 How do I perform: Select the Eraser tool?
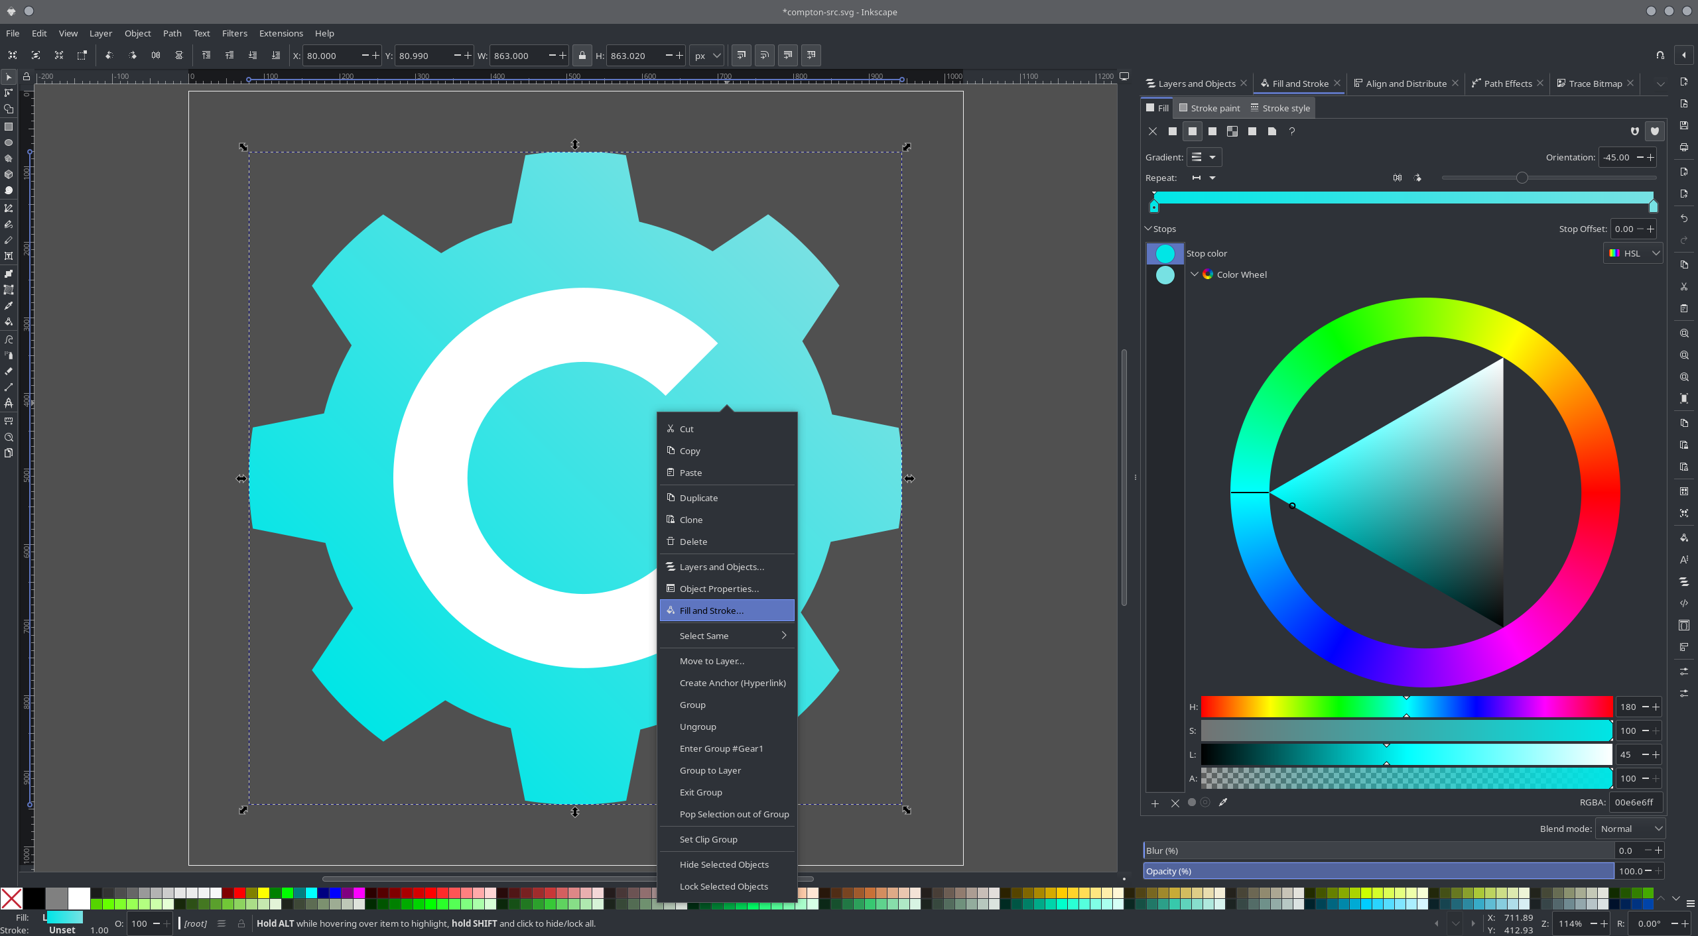9,371
